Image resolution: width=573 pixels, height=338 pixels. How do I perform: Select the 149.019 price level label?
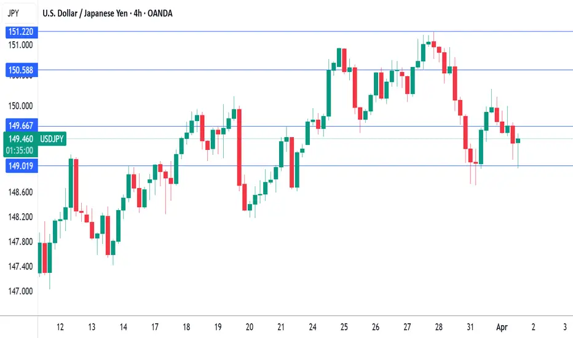(22, 167)
